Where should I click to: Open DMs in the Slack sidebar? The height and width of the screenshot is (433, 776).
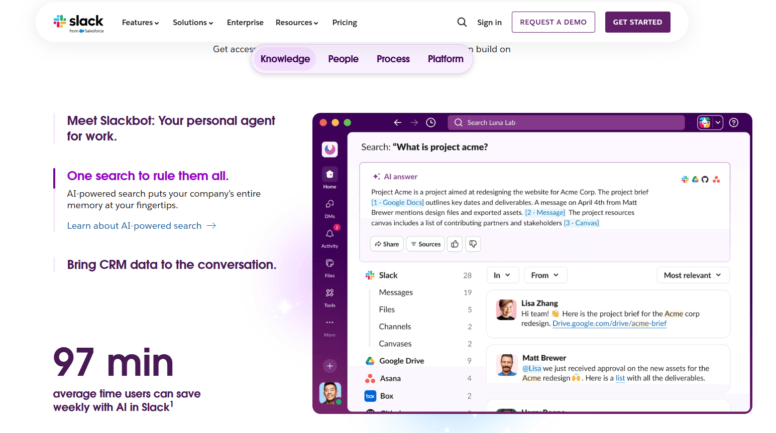pos(330,208)
